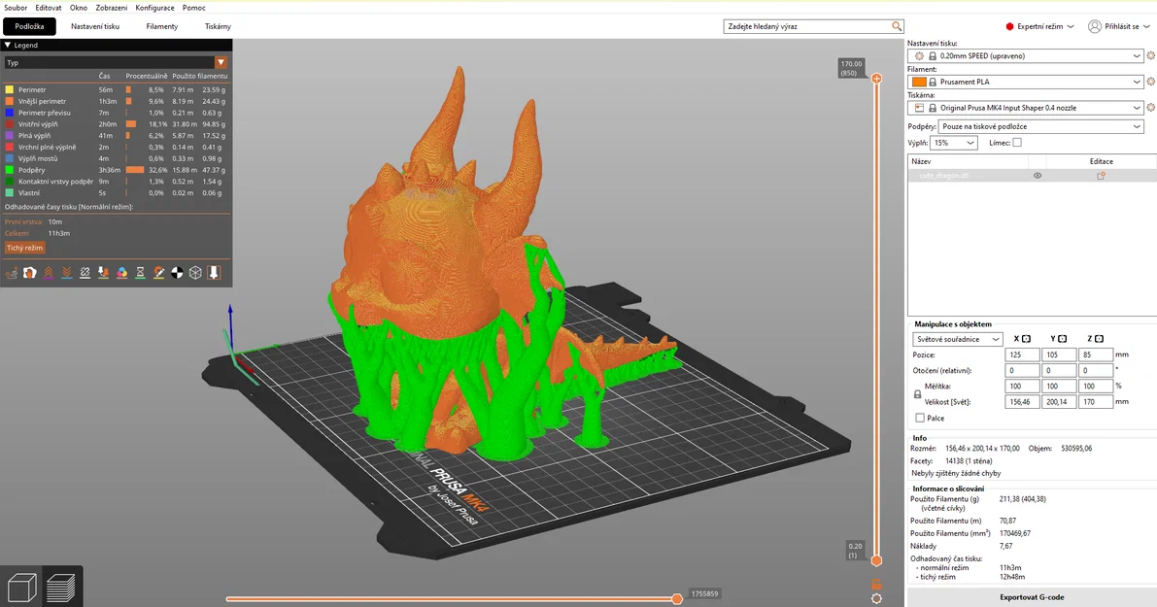Reset Y coordinate icon in object manipulation
Screen dimensions: 1157x607
[1063, 339]
